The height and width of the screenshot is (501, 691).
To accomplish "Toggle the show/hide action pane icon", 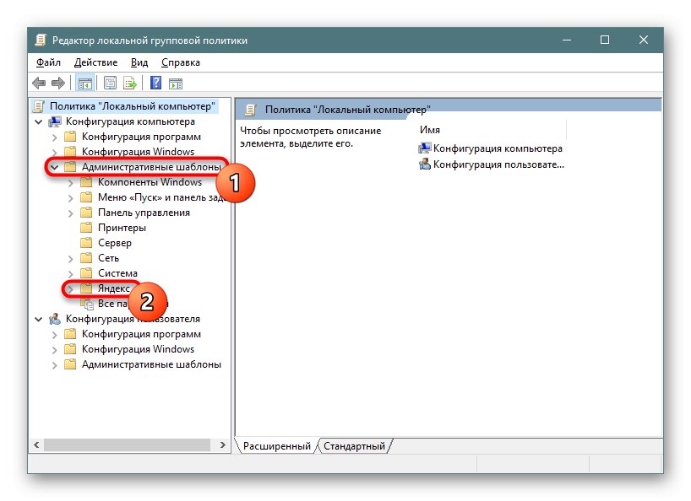I will (x=176, y=83).
